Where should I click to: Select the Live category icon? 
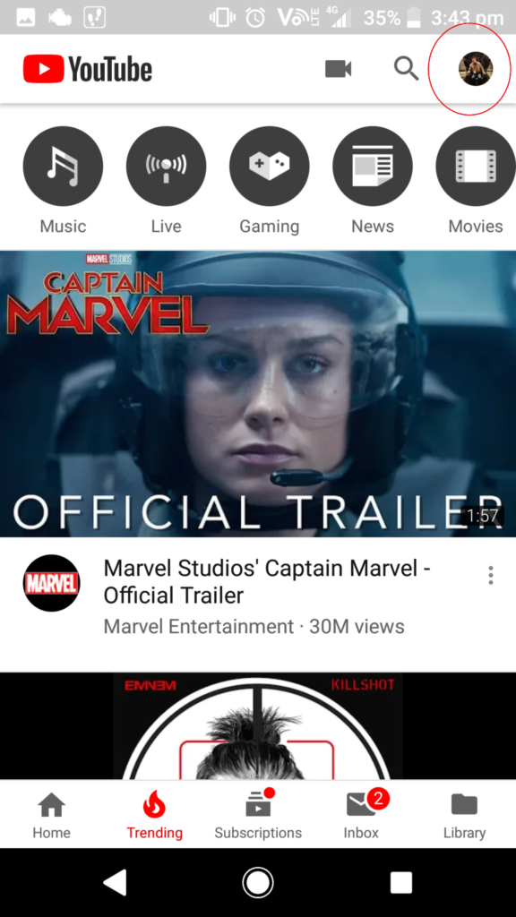pos(166,166)
